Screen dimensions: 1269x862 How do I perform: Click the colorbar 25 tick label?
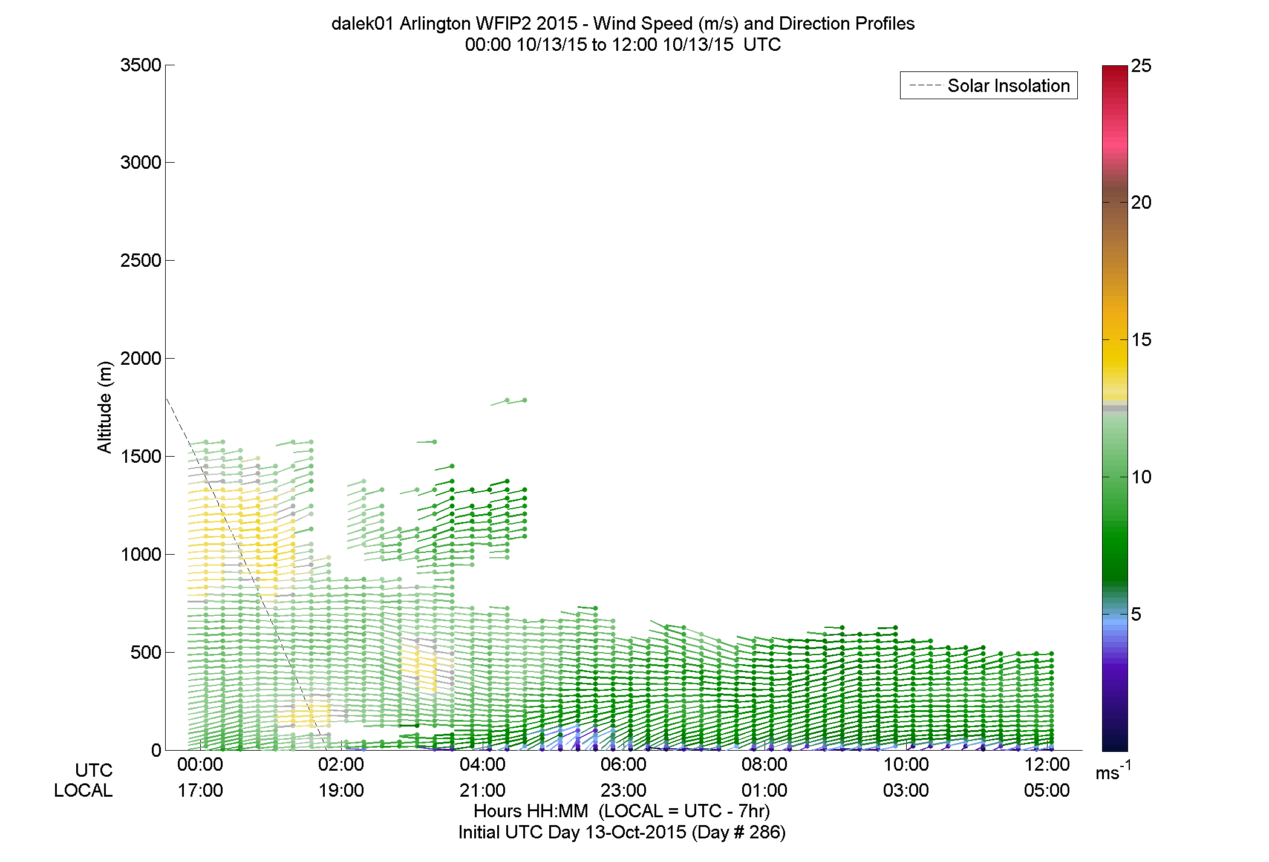point(1141,66)
